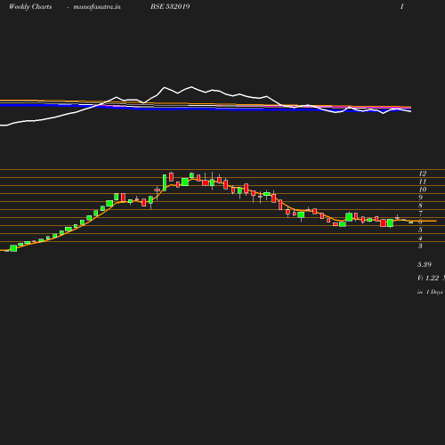Click the "3" price axis label

click(421, 246)
